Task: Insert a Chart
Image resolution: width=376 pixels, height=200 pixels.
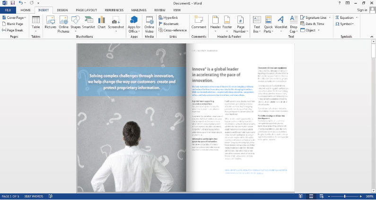Action: [101, 23]
